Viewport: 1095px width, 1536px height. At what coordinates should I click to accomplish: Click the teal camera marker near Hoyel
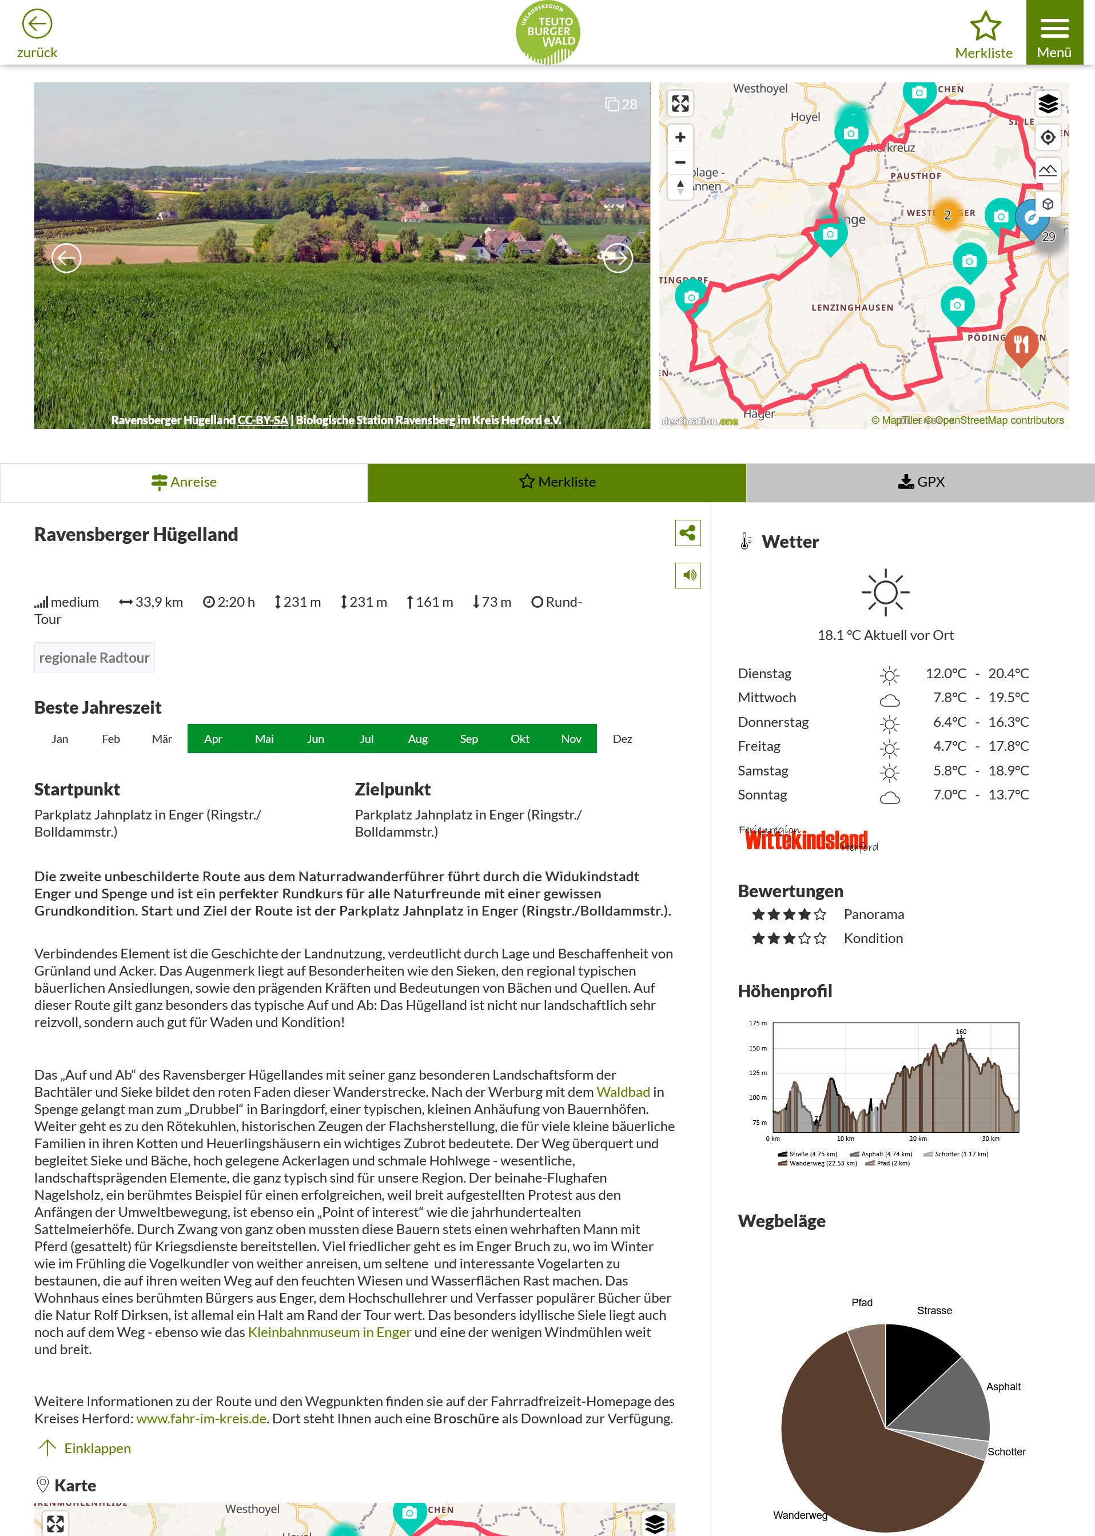click(x=851, y=133)
